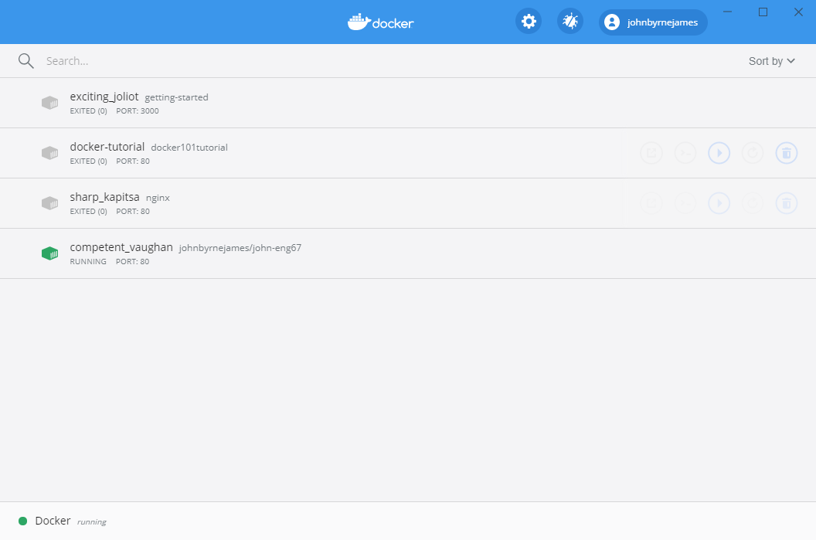Click PORT: 80 on docker-tutorial
Screen dimensions: 816x540
pyautogui.click(x=133, y=161)
